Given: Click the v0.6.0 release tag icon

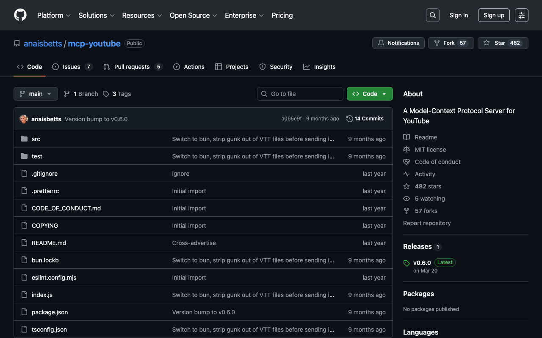Looking at the screenshot, I should click(406, 263).
